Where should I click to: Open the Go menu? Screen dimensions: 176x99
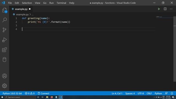[45, 3]
